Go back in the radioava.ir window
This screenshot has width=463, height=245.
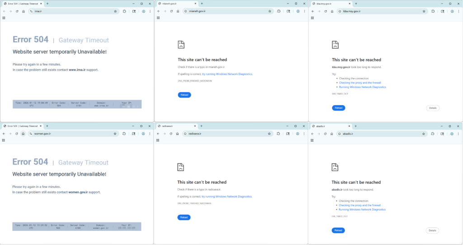(x=158, y=134)
